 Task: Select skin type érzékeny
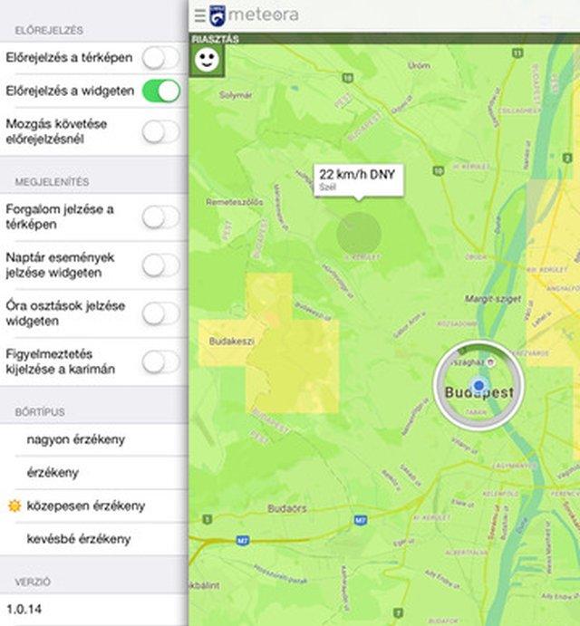[x=94, y=473]
